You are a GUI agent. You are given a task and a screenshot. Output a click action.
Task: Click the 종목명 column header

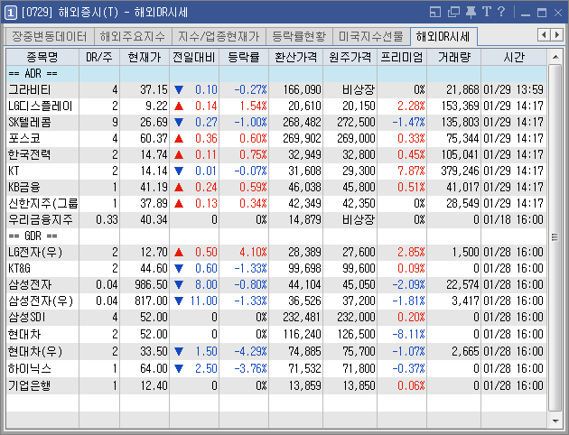tap(42, 57)
